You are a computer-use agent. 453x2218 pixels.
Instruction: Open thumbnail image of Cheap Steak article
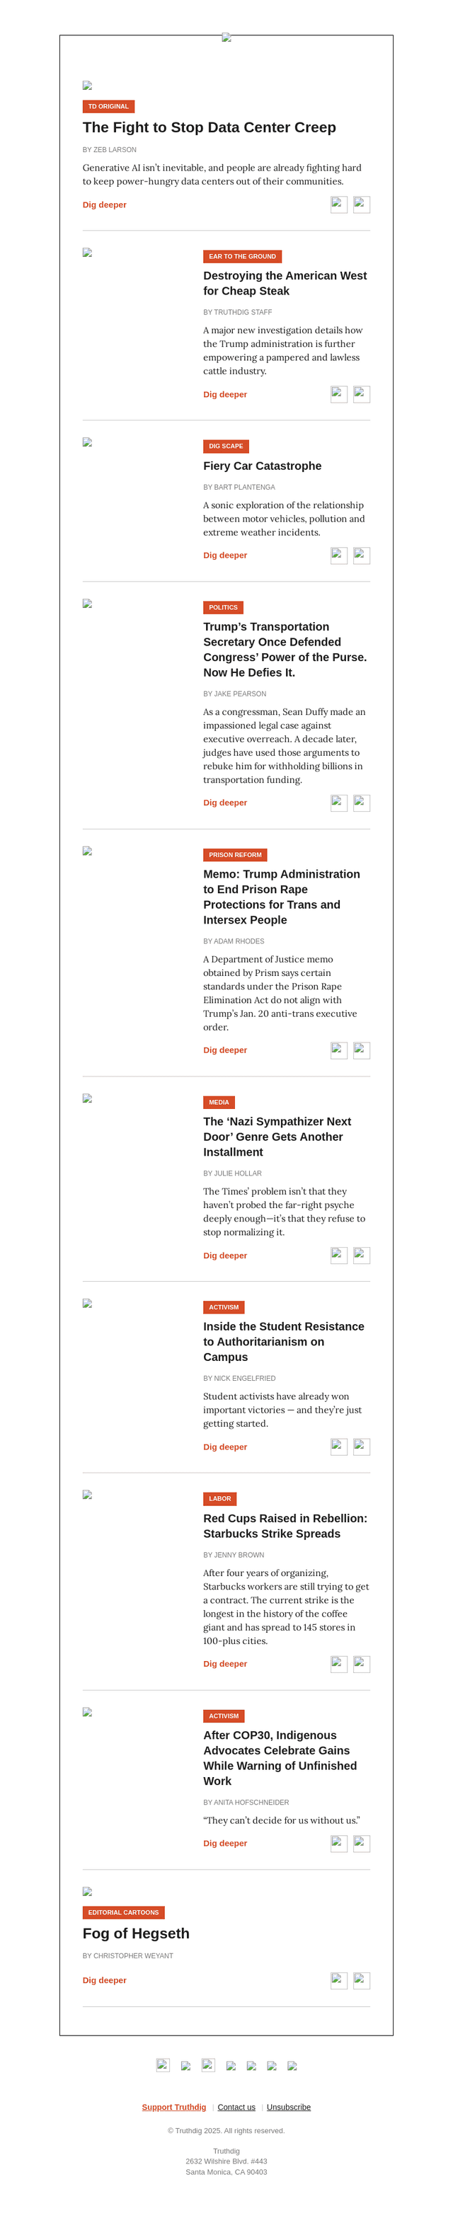87,252
